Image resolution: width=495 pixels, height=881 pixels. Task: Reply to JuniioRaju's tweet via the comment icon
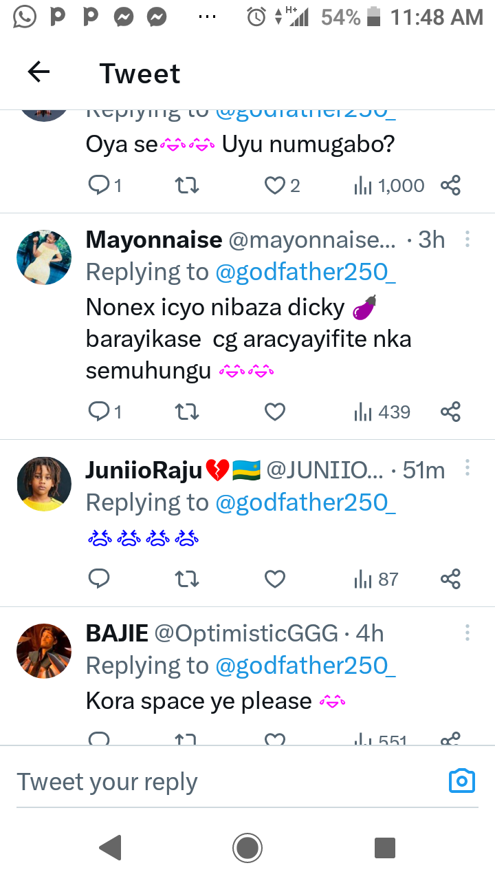pos(100,580)
